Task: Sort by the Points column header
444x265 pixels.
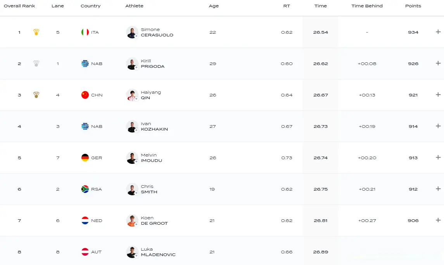Action: [413, 6]
